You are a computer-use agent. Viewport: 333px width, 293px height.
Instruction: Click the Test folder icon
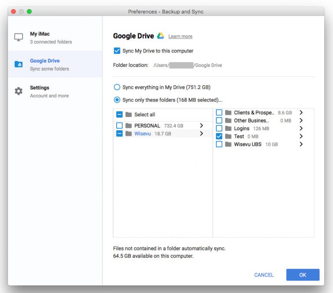click(228, 136)
